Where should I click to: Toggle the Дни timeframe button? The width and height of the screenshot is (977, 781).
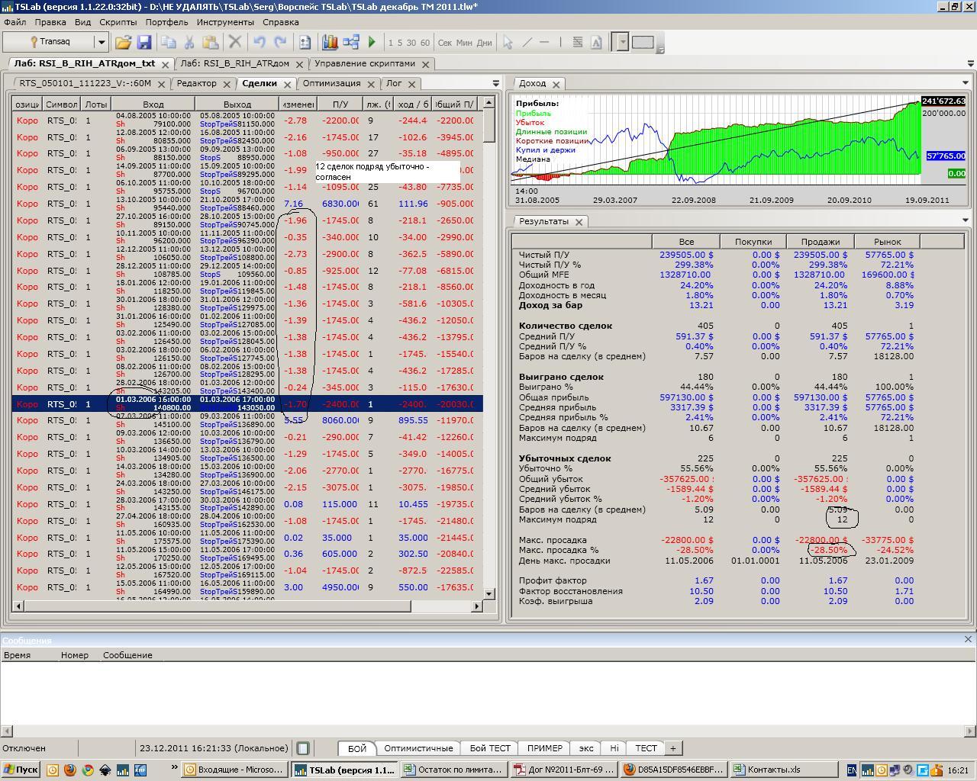tap(484, 43)
